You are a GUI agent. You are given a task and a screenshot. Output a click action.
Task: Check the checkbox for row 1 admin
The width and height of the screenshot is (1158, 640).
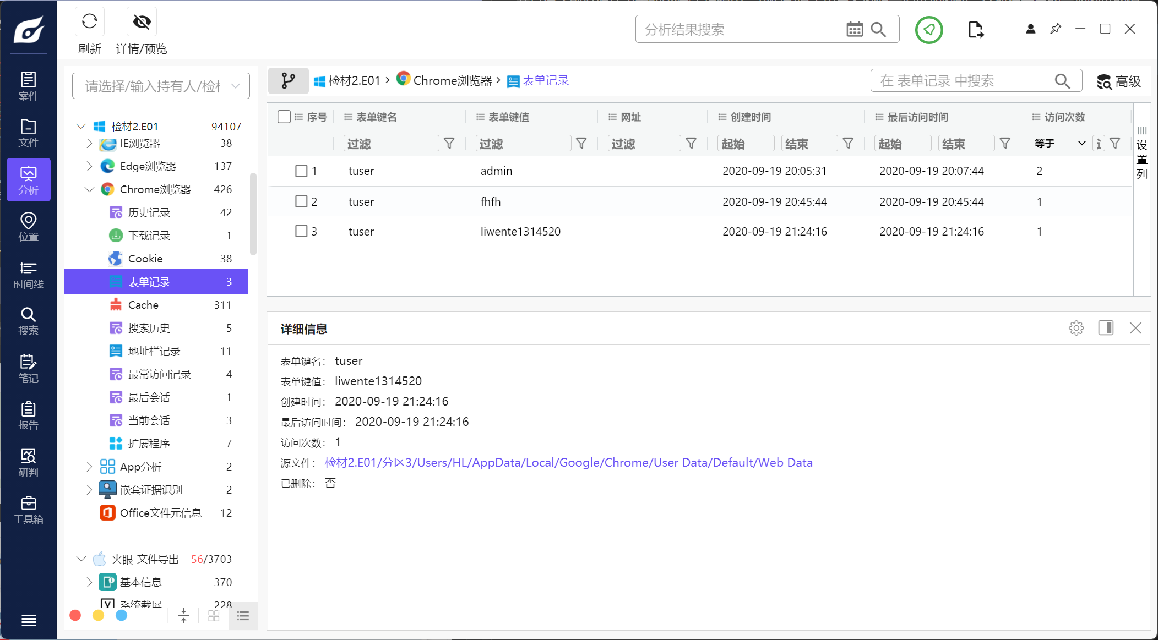click(301, 171)
